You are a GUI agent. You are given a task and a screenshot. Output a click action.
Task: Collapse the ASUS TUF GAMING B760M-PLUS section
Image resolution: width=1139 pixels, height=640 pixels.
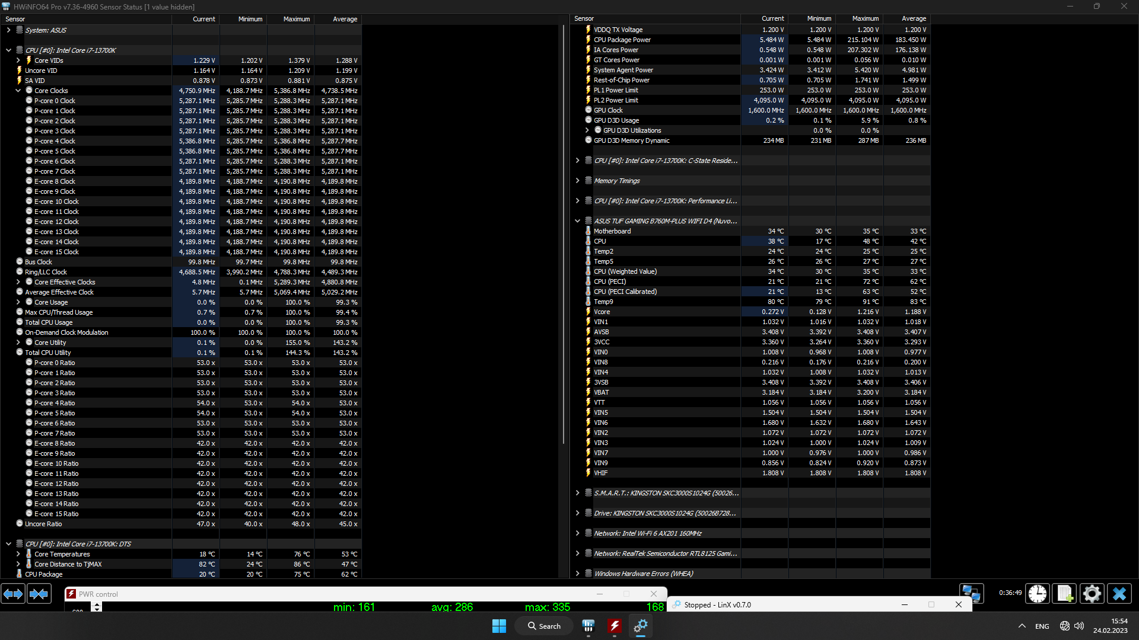coord(577,221)
